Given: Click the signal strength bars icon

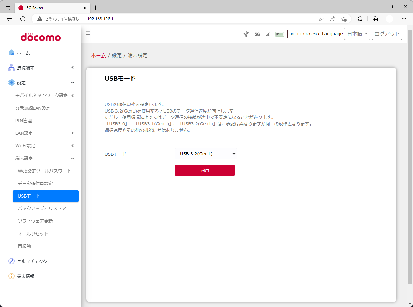Looking at the screenshot, I should click(x=268, y=34).
